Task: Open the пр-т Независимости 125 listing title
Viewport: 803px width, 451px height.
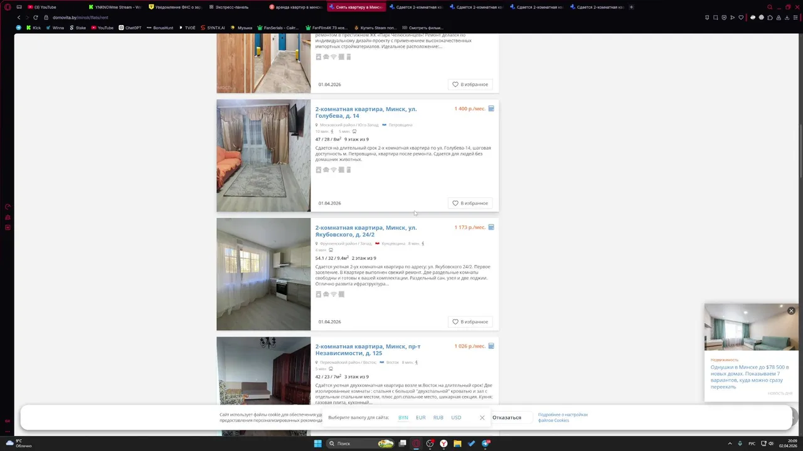Action: tap(368, 350)
